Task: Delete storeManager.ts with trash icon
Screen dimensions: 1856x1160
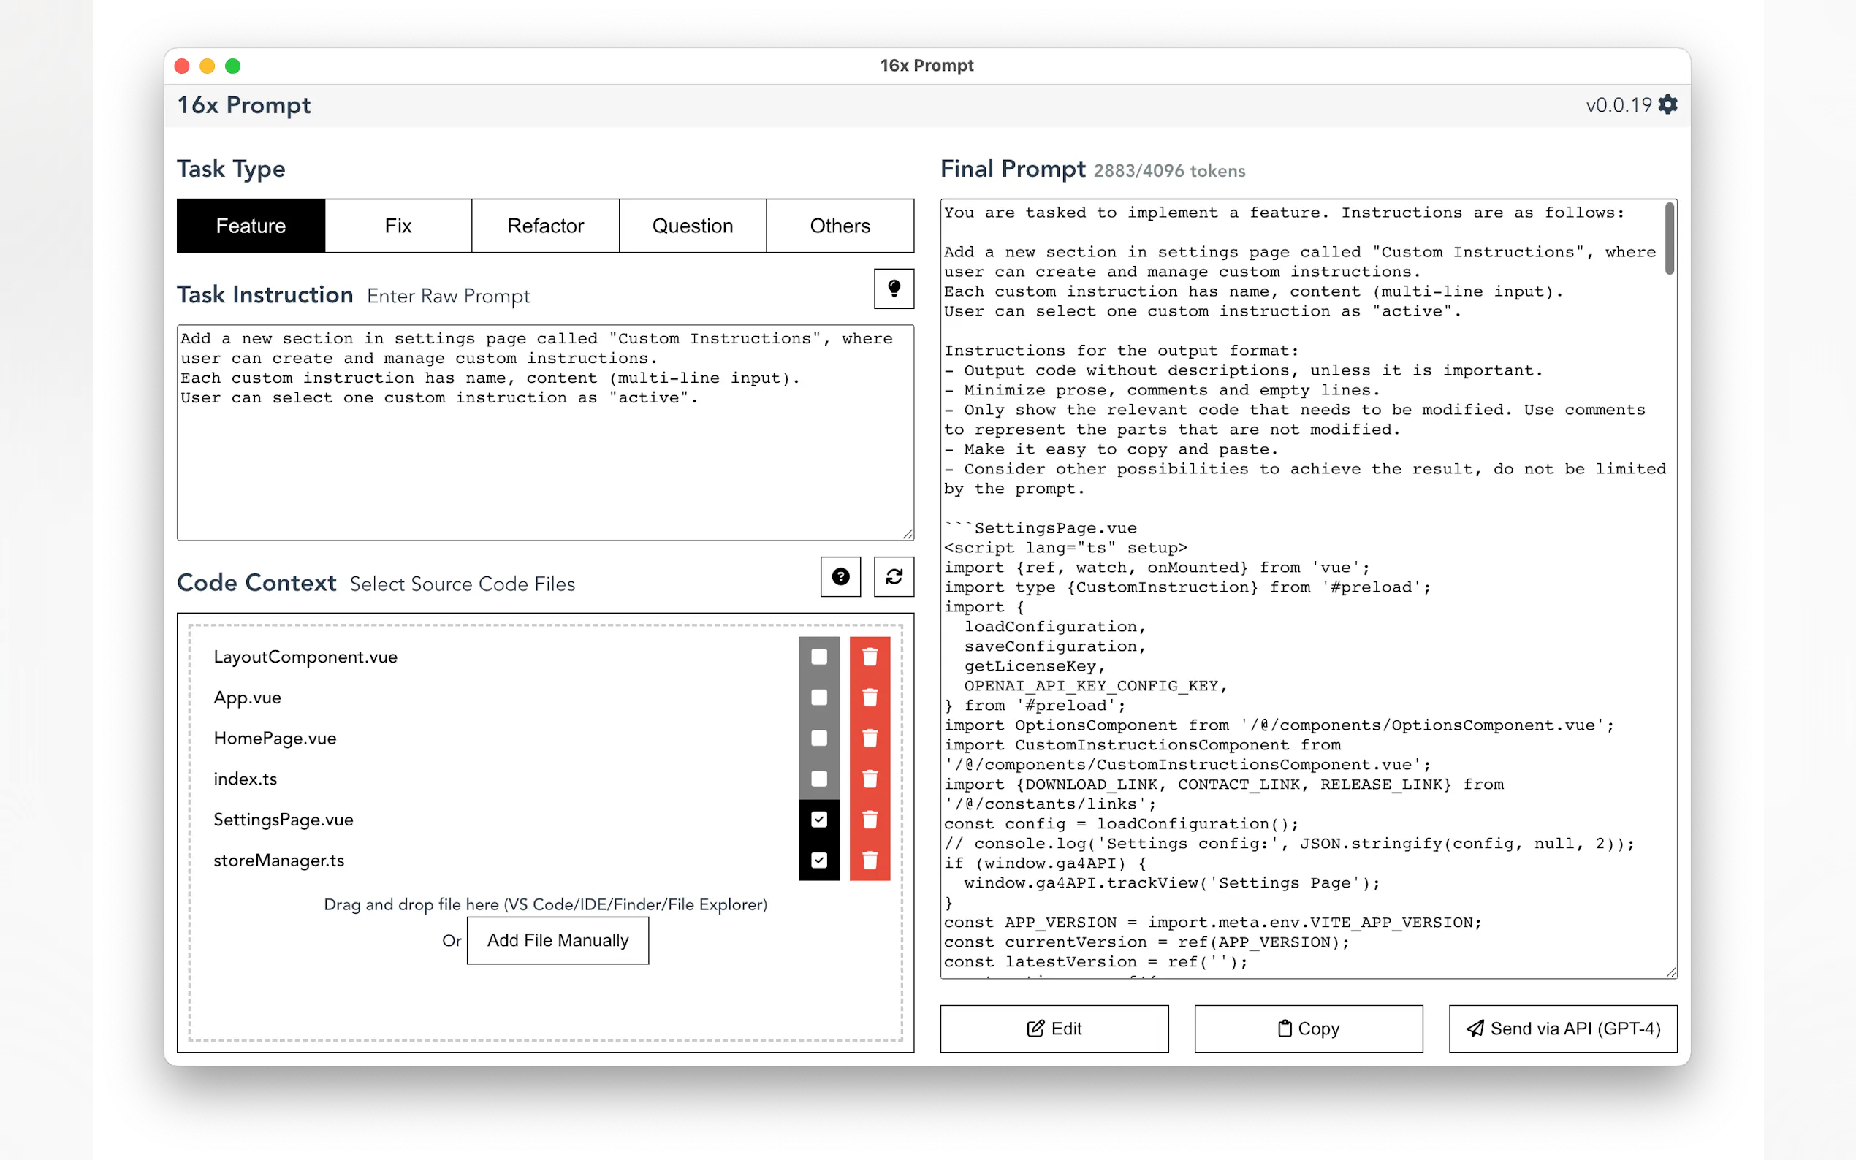Action: click(x=870, y=860)
